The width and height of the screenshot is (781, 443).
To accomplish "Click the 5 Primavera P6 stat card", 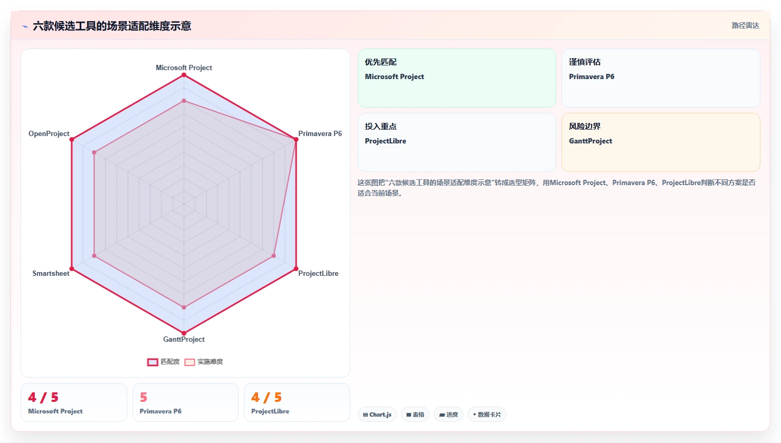I will (x=185, y=402).
